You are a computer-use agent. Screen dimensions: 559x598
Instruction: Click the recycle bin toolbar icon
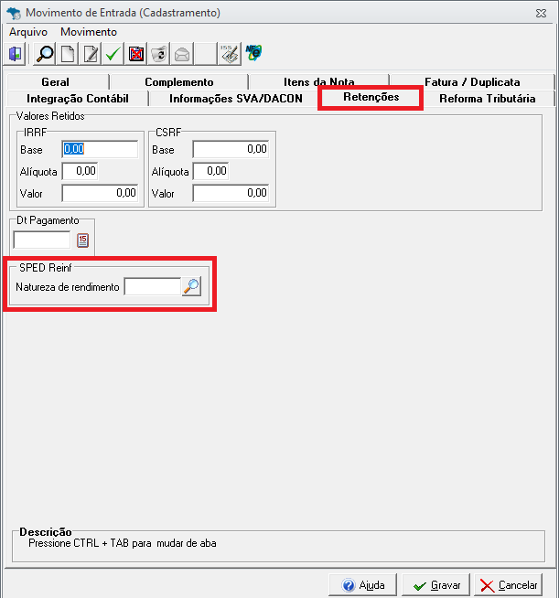point(159,54)
